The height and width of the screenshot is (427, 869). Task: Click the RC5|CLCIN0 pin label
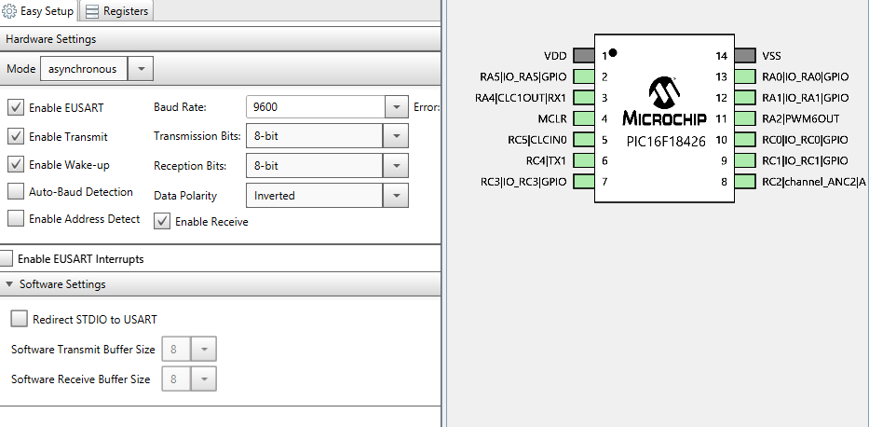pos(537,140)
